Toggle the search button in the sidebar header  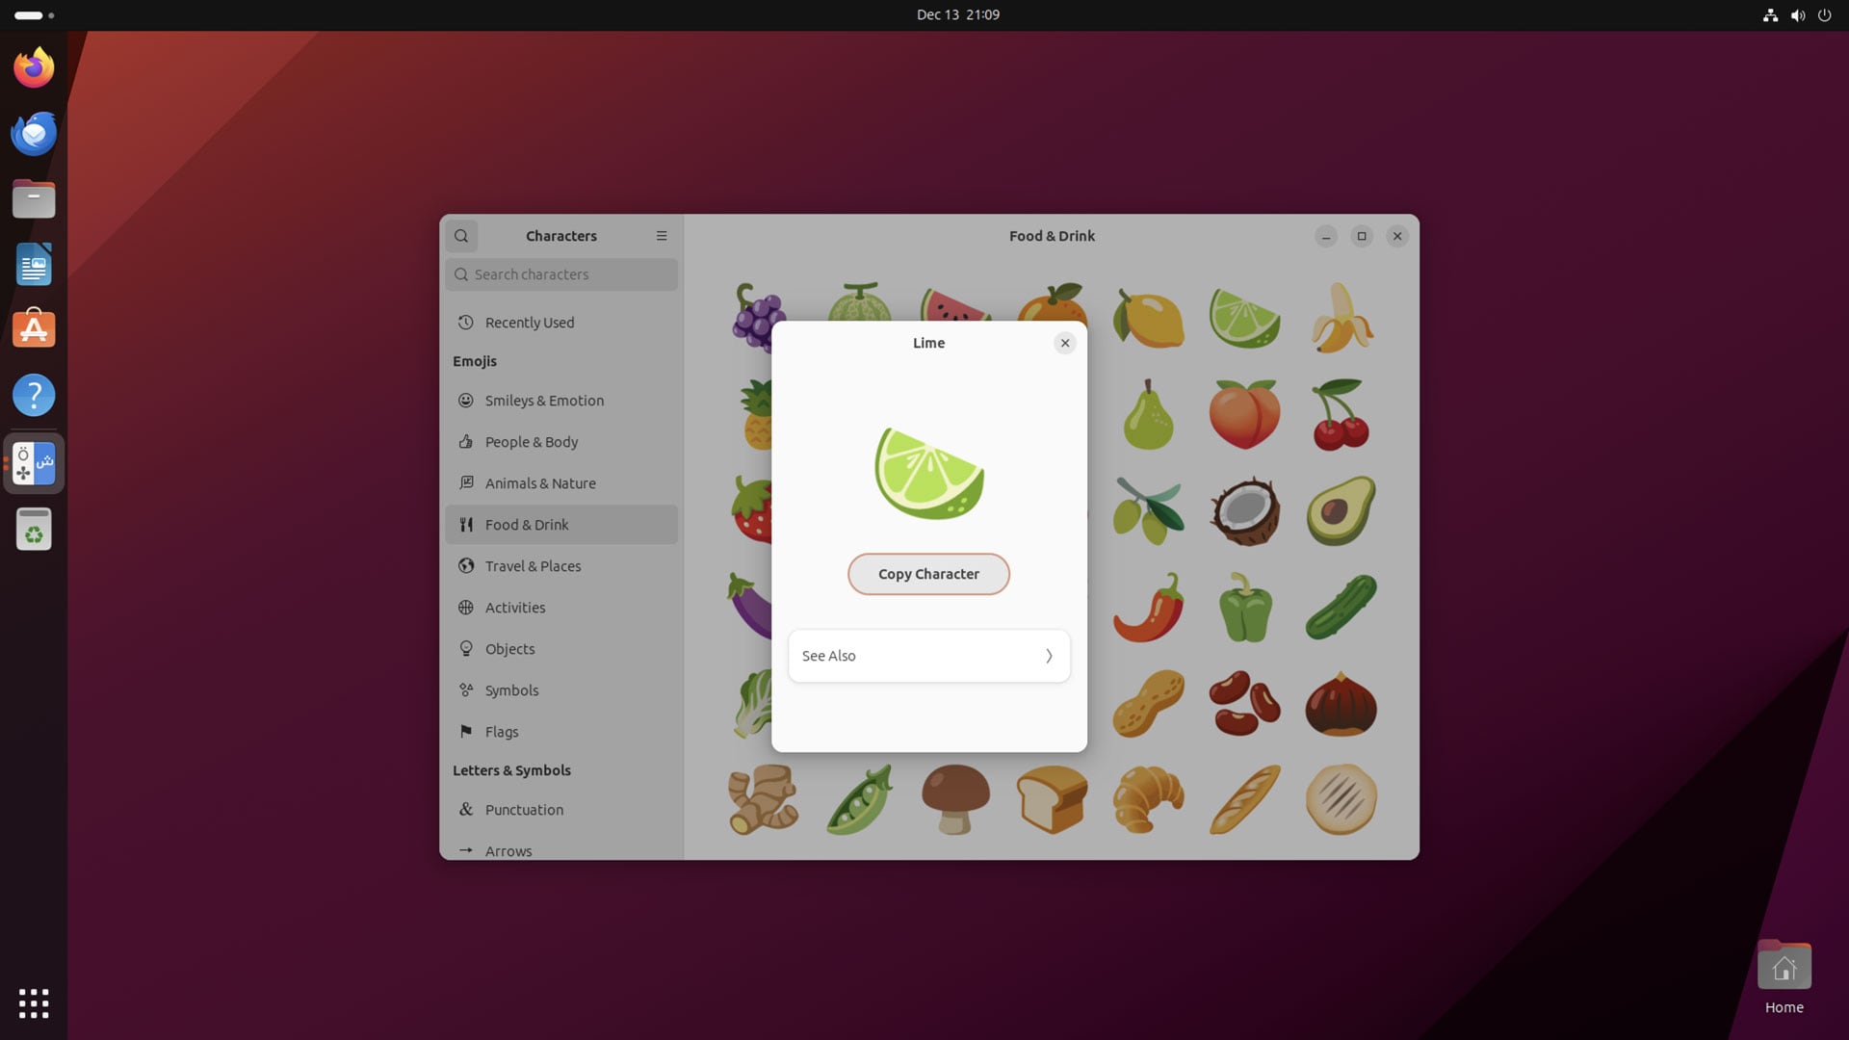[461, 236]
